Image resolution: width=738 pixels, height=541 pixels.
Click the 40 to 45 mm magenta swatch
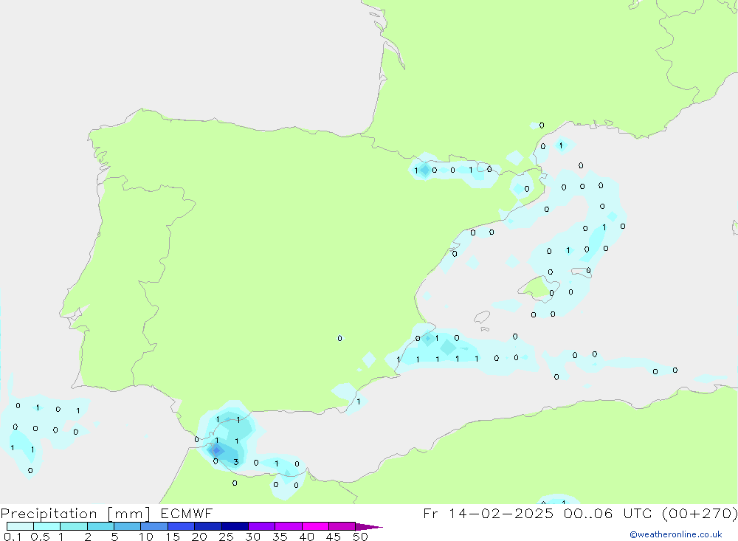click(315, 526)
